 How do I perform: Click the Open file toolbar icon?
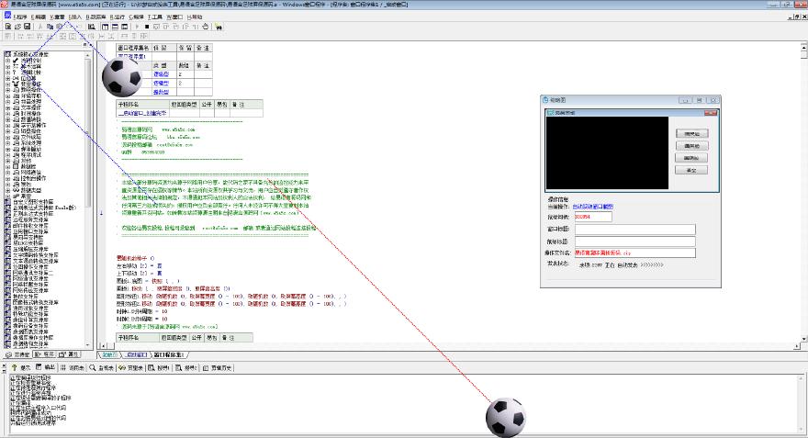[17, 27]
